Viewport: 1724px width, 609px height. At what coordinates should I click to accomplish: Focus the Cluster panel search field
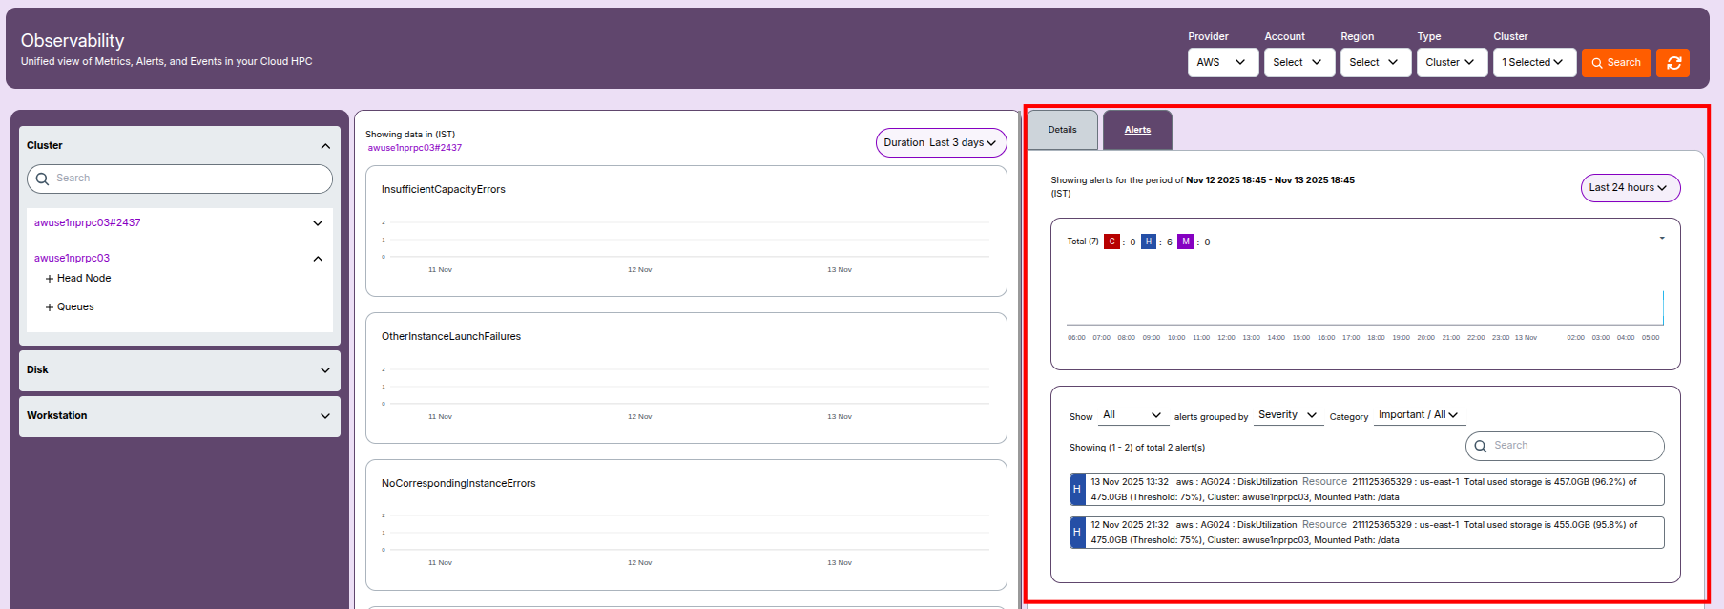coord(179,178)
